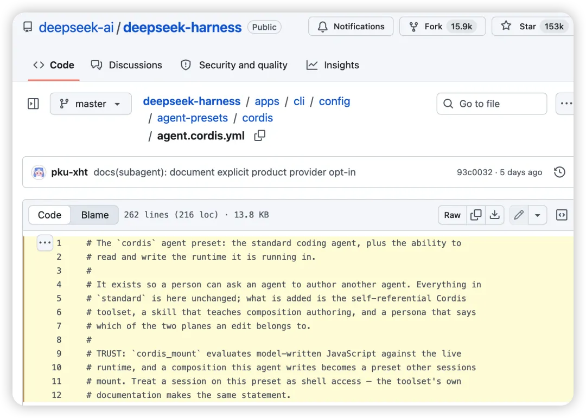Select line number 4
Viewport: 586px width, 418px height.
59,285
